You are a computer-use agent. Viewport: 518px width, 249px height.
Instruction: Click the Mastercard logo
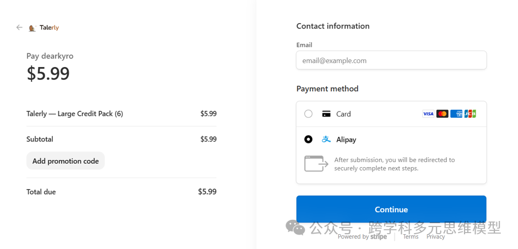pos(443,114)
